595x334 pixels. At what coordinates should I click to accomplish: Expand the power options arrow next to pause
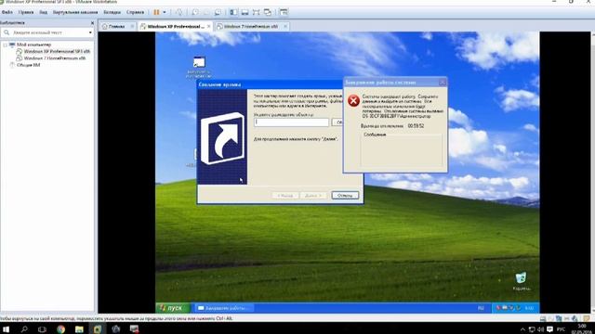pos(165,12)
